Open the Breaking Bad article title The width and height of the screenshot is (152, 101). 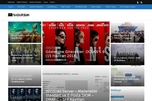click(22, 80)
